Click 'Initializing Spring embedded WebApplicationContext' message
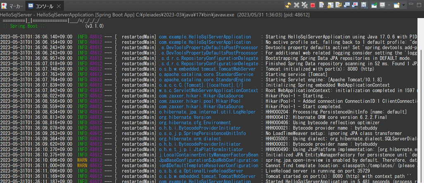This screenshot has height=183, width=424. click(x=327, y=85)
